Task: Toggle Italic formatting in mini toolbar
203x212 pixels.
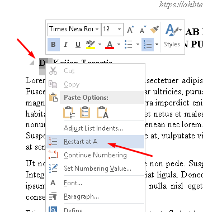Action: [65, 45]
